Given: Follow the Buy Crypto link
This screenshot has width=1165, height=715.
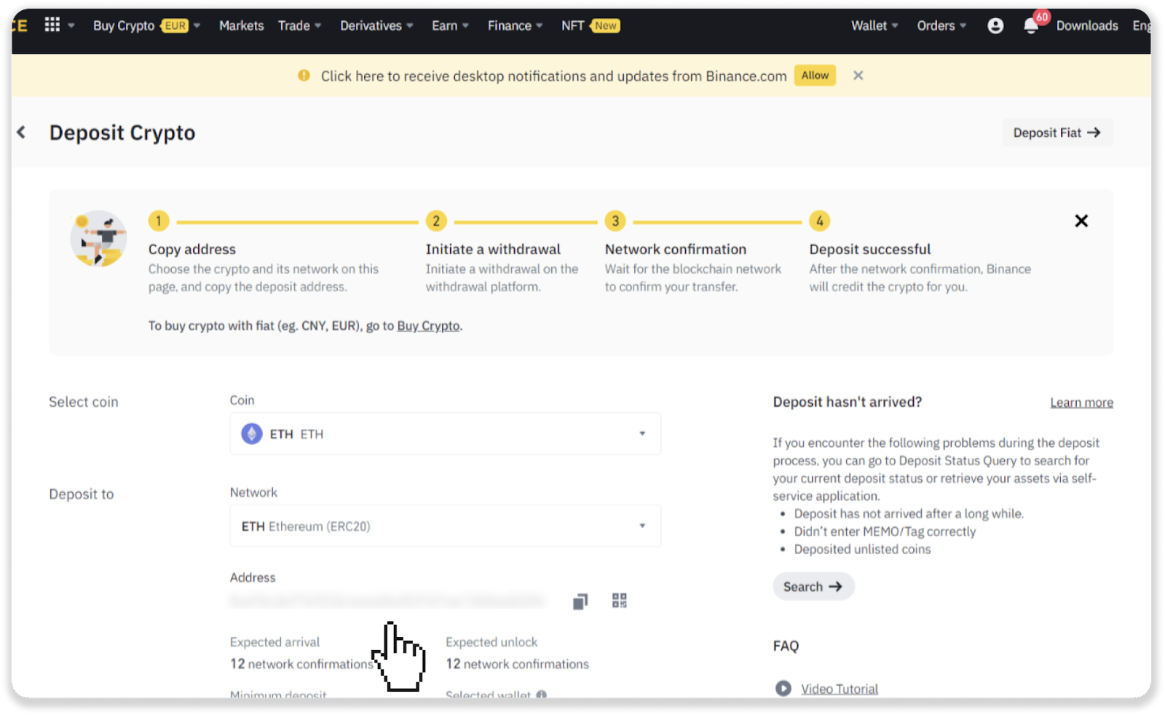Looking at the screenshot, I should (x=428, y=326).
